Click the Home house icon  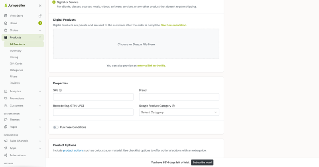tap(6, 23)
